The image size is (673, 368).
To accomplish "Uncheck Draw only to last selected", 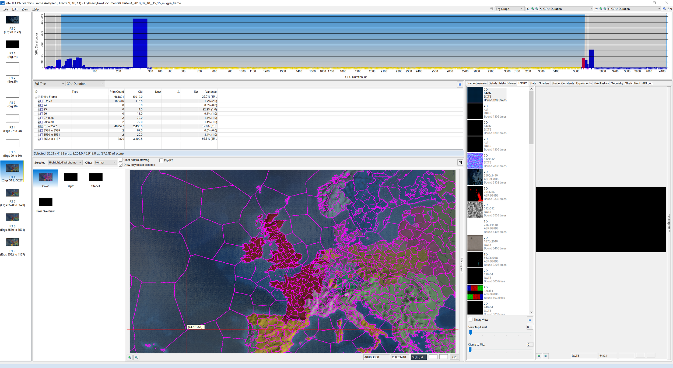I will pyautogui.click(x=121, y=165).
